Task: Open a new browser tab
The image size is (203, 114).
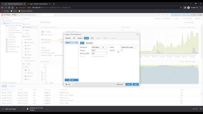Action: point(54,4)
